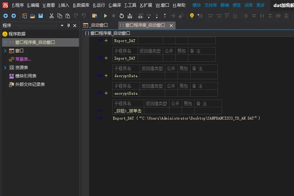
Task: Click the restart circular arrow icon
Action: tap(121, 16)
